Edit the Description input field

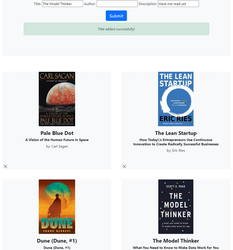178,4
